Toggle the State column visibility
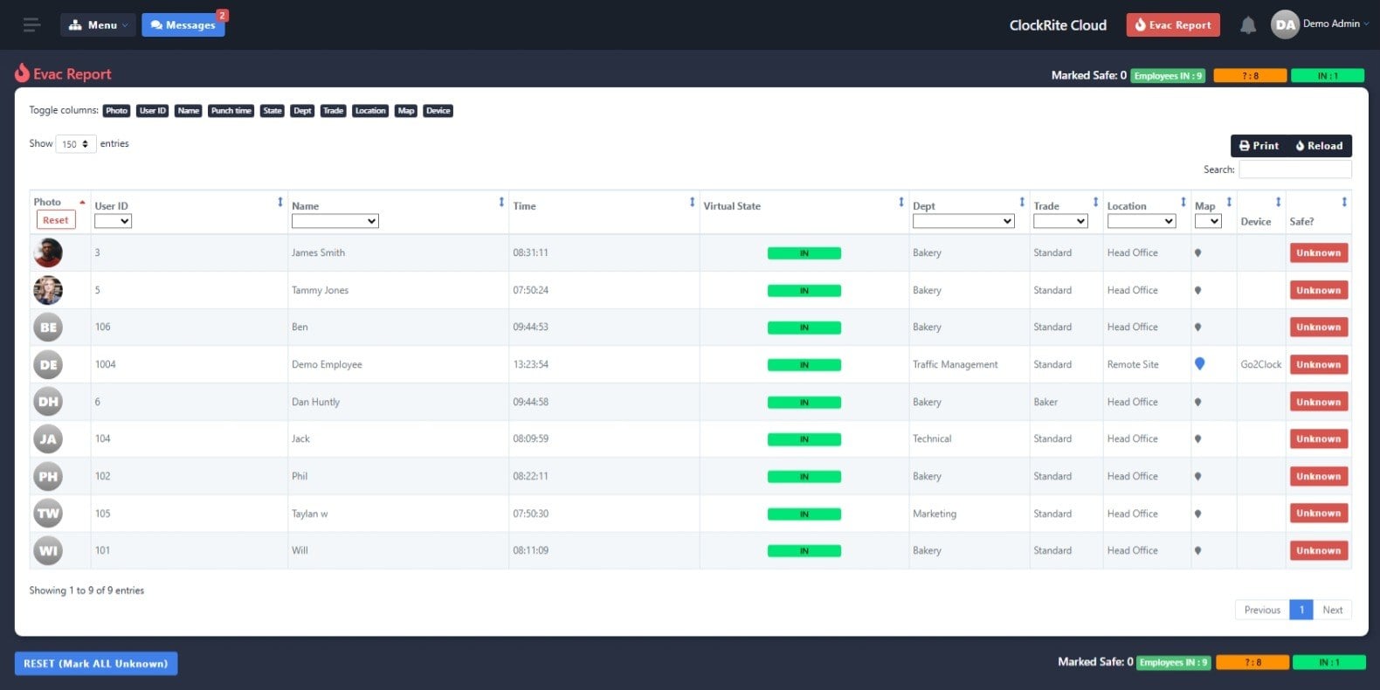Screen dimensions: 1380x690 [x=273, y=111]
